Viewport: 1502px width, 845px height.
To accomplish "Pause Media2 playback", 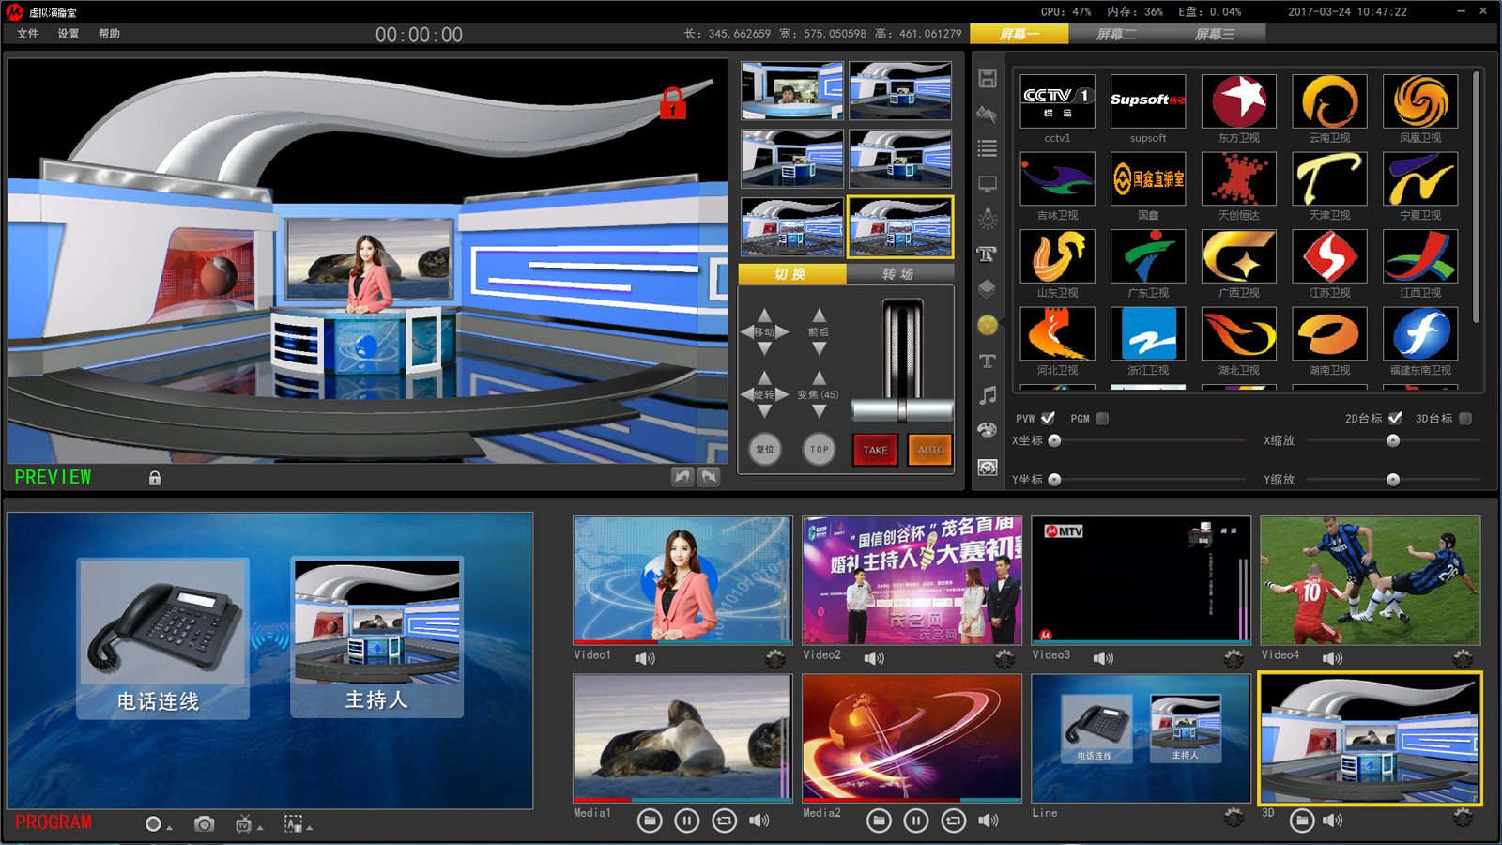I will point(915,821).
